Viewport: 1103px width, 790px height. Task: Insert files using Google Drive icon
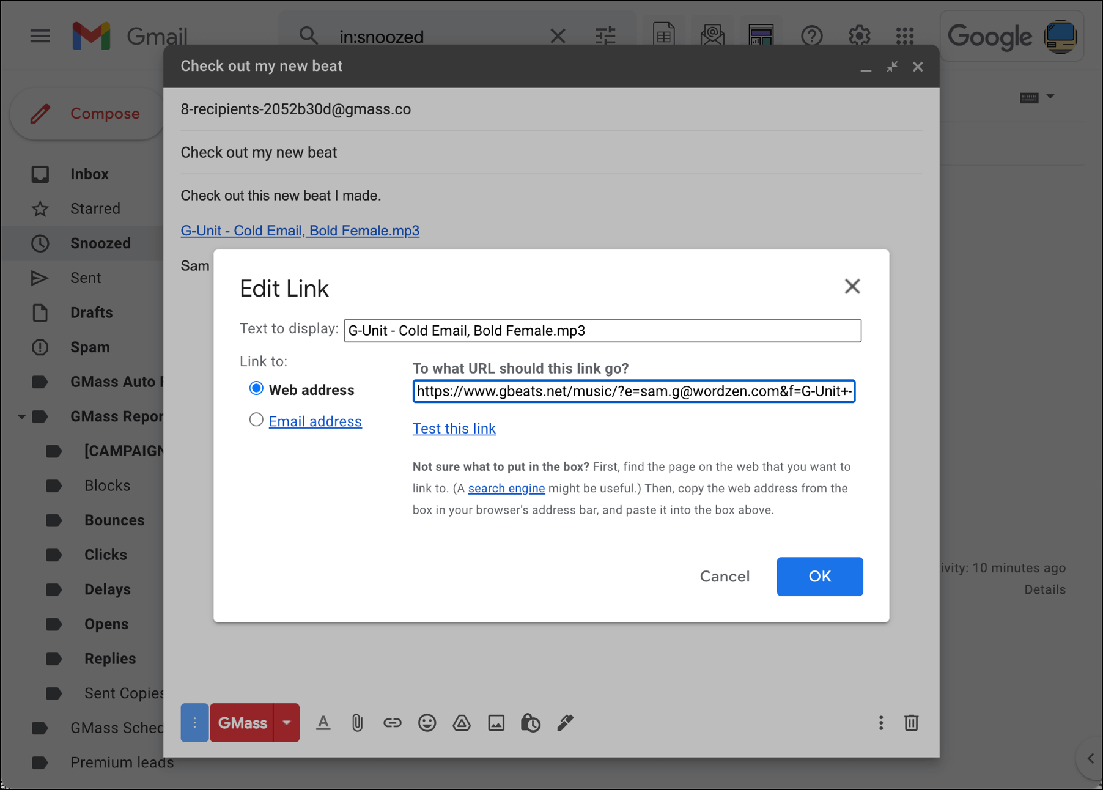click(462, 723)
